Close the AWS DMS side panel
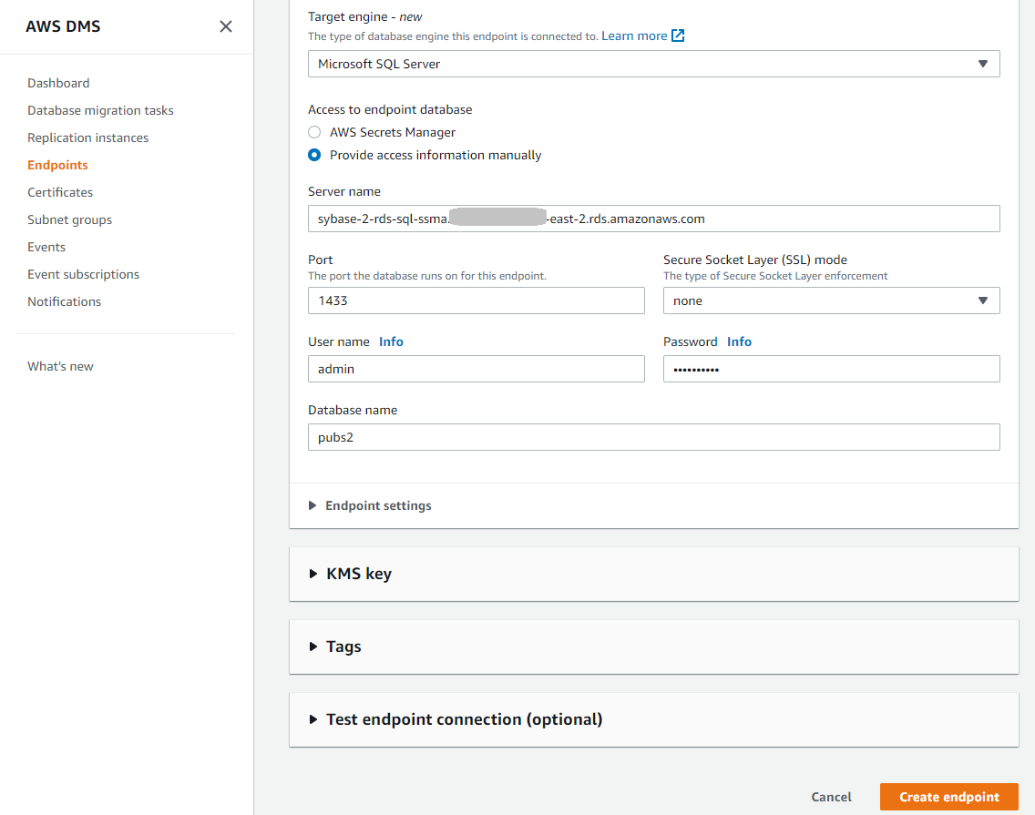Screen dimensions: 1035x815 click(x=226, y=26)
